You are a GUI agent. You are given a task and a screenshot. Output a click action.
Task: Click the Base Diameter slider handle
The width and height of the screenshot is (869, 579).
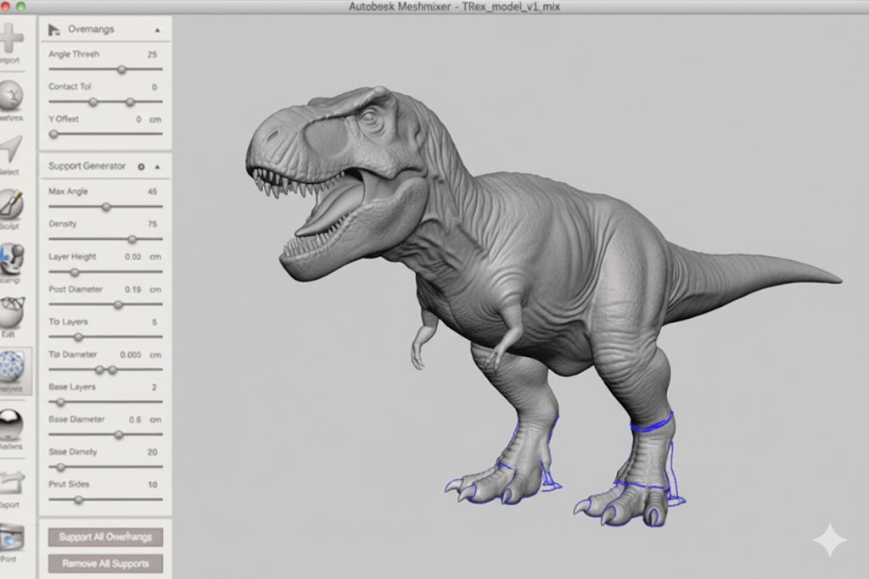coord(119,435)
